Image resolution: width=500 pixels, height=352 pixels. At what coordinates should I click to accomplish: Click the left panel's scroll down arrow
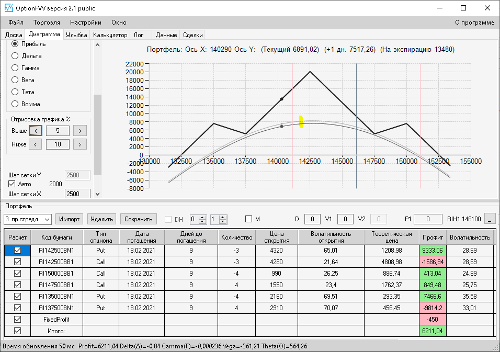(98, 194)
